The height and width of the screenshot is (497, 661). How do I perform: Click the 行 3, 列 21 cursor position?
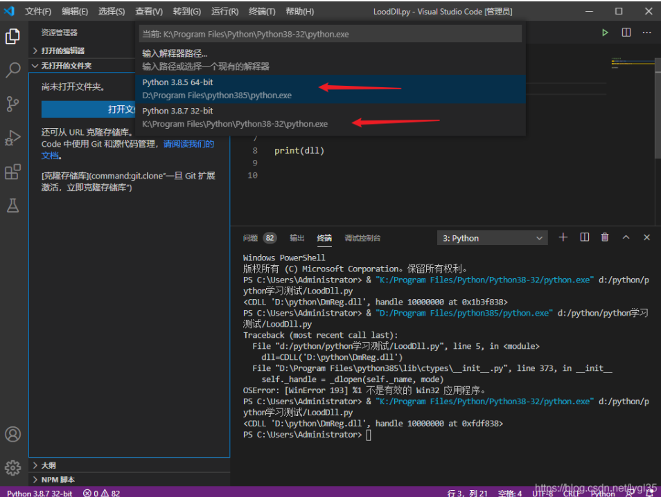(x=467, y=494)
